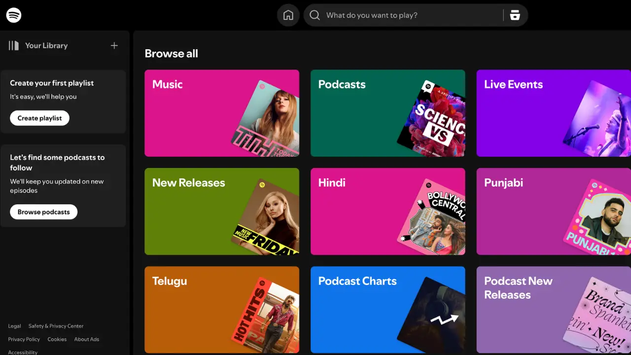Type in the 'What do you want to play?' field

[x=409, y=15]
